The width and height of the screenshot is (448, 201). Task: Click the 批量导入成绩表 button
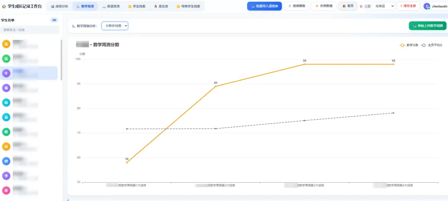pyautogui.click(x=265, y=6)
